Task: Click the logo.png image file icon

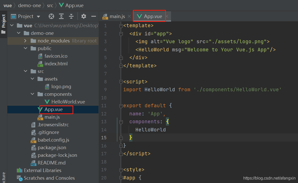Action: click(47, 87)
